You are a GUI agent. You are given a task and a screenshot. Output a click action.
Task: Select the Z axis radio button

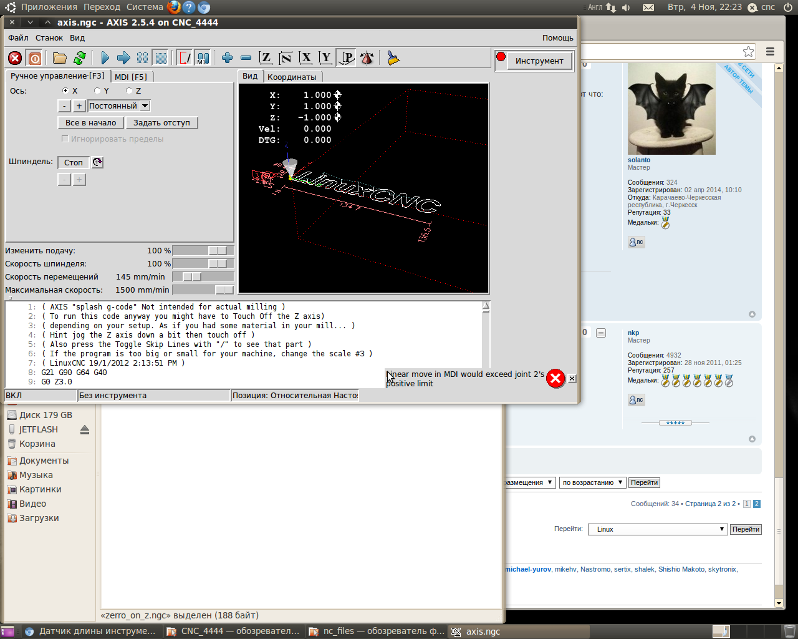130,90
